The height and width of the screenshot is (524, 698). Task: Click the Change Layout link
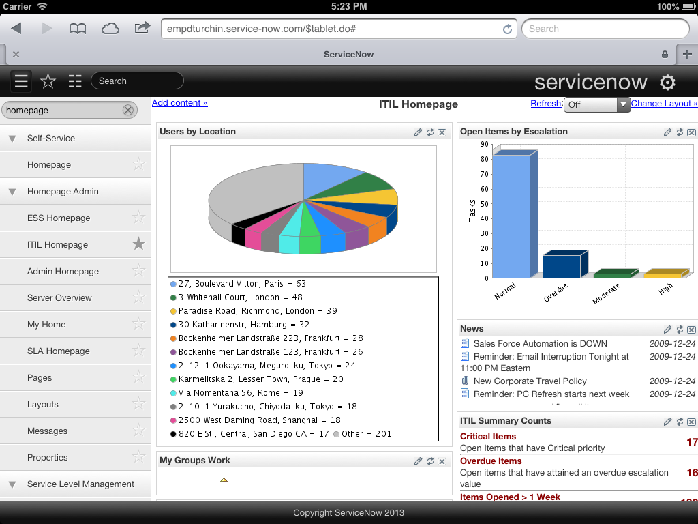[x=664, y=104]
